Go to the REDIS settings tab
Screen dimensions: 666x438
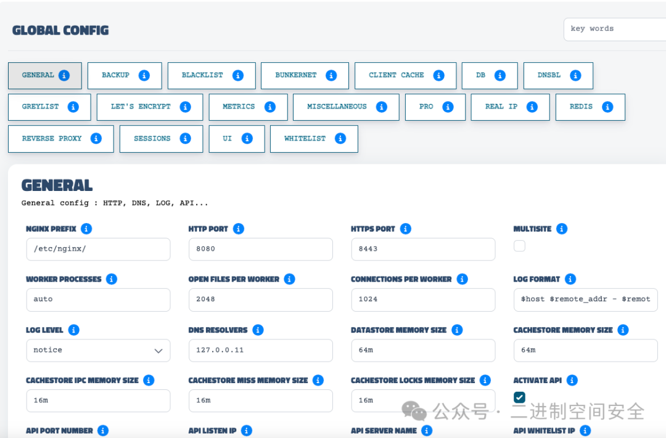point(590,107)
